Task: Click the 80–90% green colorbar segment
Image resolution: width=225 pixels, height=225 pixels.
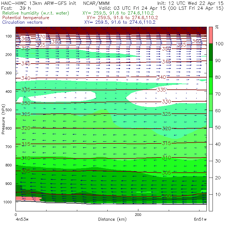Action: pyautogui.click(x=211, y=69)
